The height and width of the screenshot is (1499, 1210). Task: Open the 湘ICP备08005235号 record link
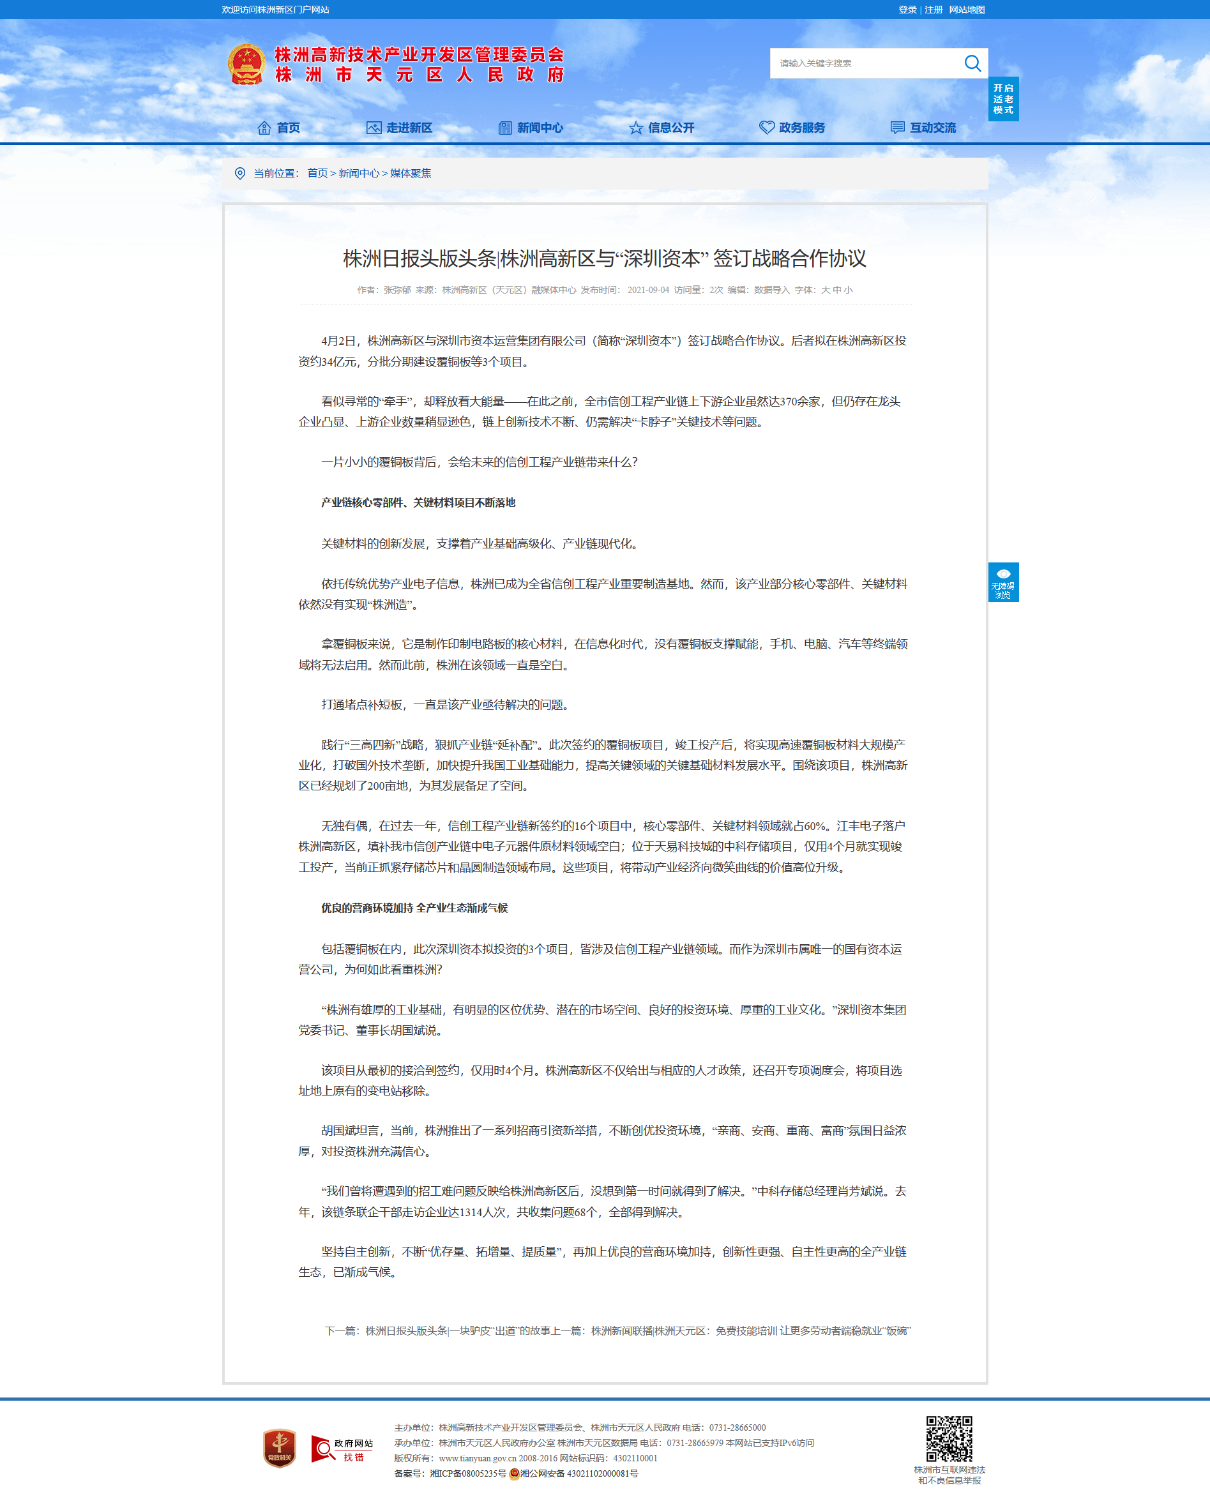point(467,1473)
